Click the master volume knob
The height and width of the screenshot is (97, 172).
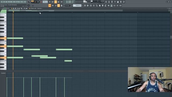click(x=29, y=2)
